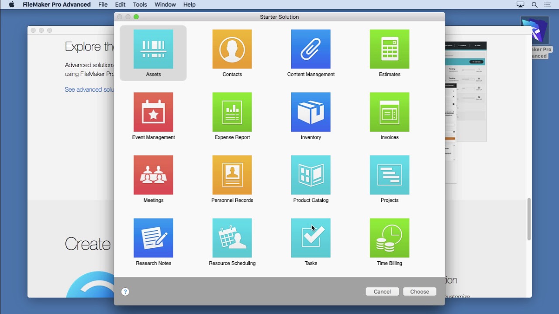Open the Apple menu
559x314 pixels.
click(12, 4)
